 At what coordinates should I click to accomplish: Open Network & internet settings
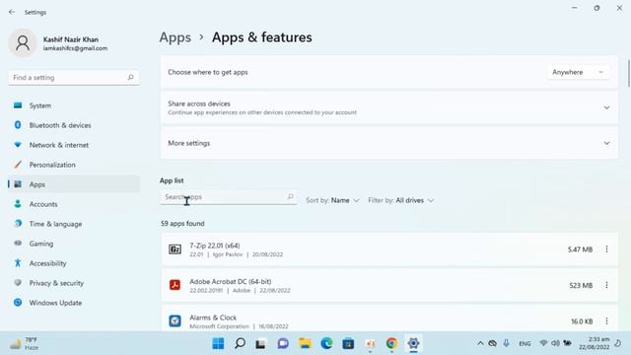pos(74,145)
